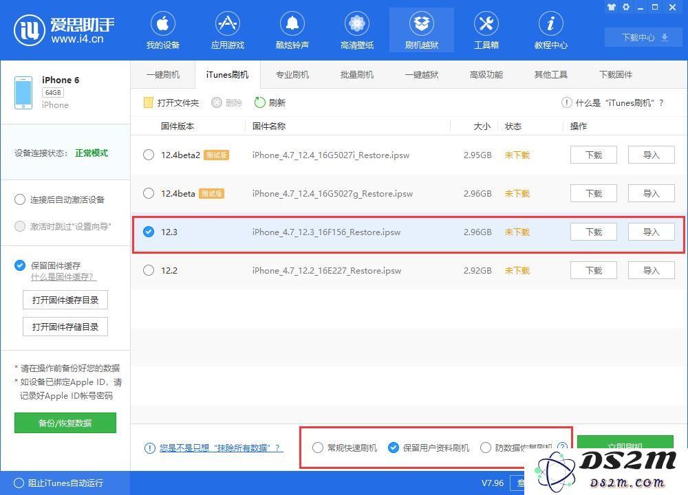Switch to 批量刷机 tab
This screenshot has height=495, width=688.
coord(357,74)
